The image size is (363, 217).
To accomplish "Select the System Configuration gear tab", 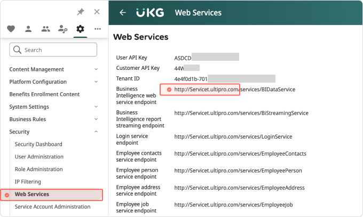I will click(x=80, y=29).
